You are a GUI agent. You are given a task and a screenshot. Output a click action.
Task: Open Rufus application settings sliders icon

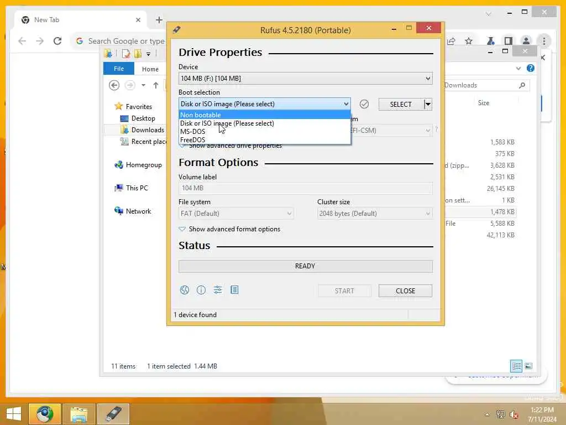[x=218, y=290]
